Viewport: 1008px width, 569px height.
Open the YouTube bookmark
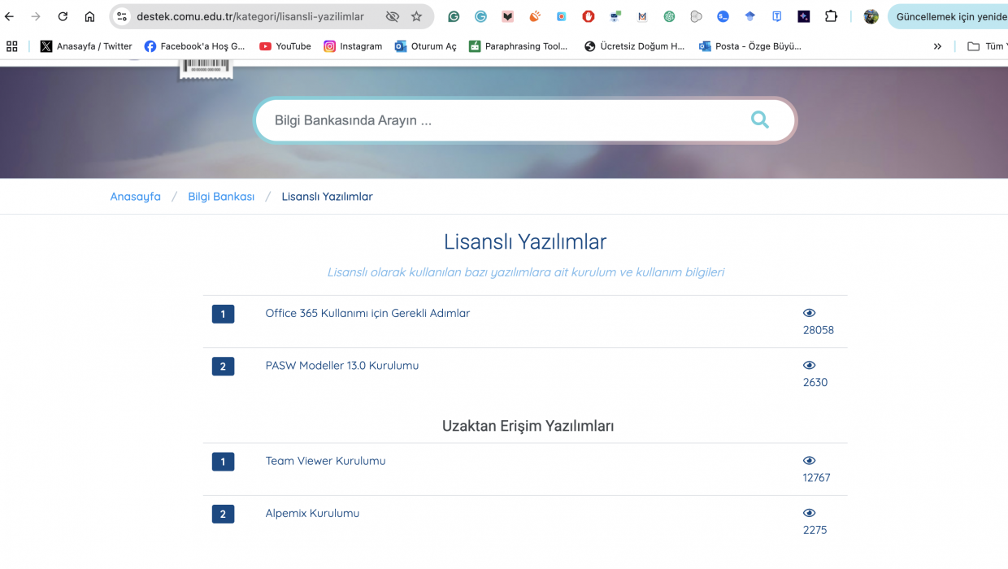(285, 46)
